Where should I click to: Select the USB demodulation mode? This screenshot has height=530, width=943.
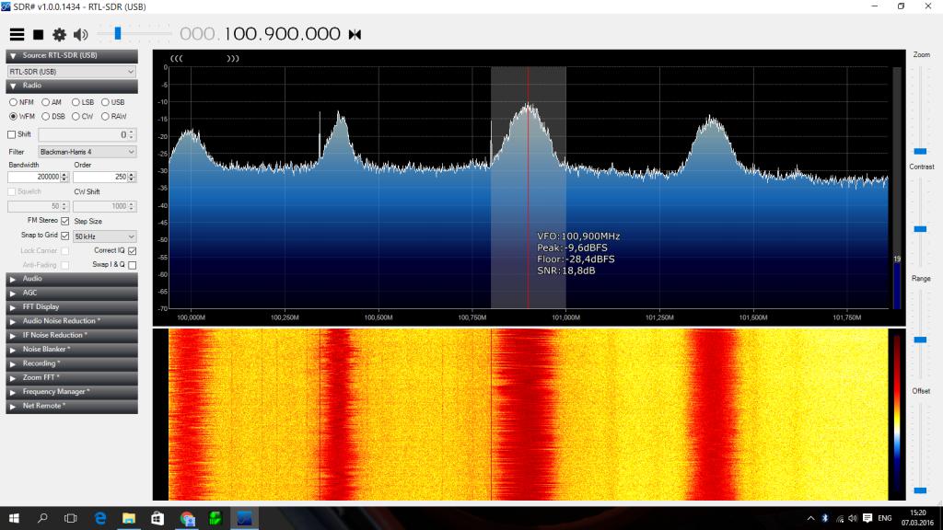tap(106, 102)
